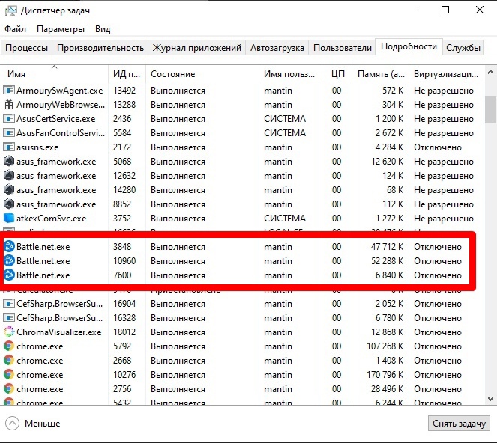Click chrome.exe icon with PID 10276
The width and height of the screenshot is (497, 443).
tap(9, 375)
